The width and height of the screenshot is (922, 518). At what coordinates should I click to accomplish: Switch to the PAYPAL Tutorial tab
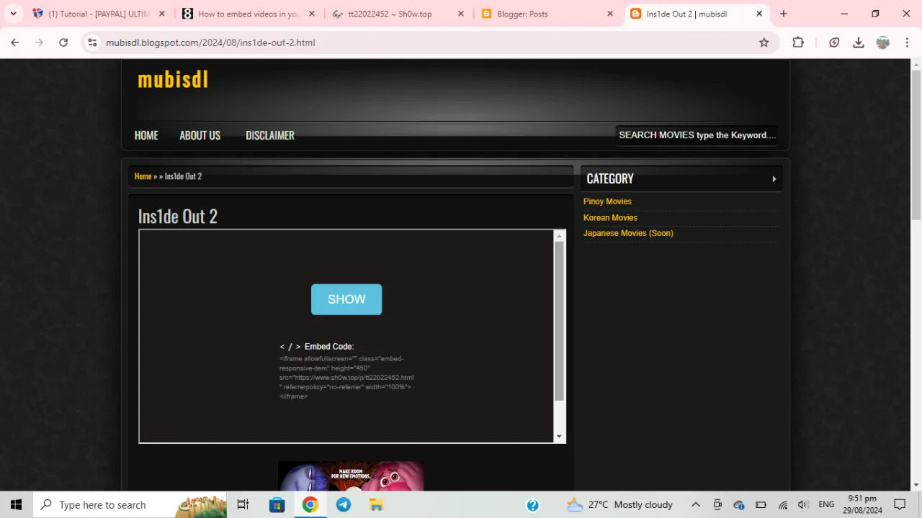[99, 14]
